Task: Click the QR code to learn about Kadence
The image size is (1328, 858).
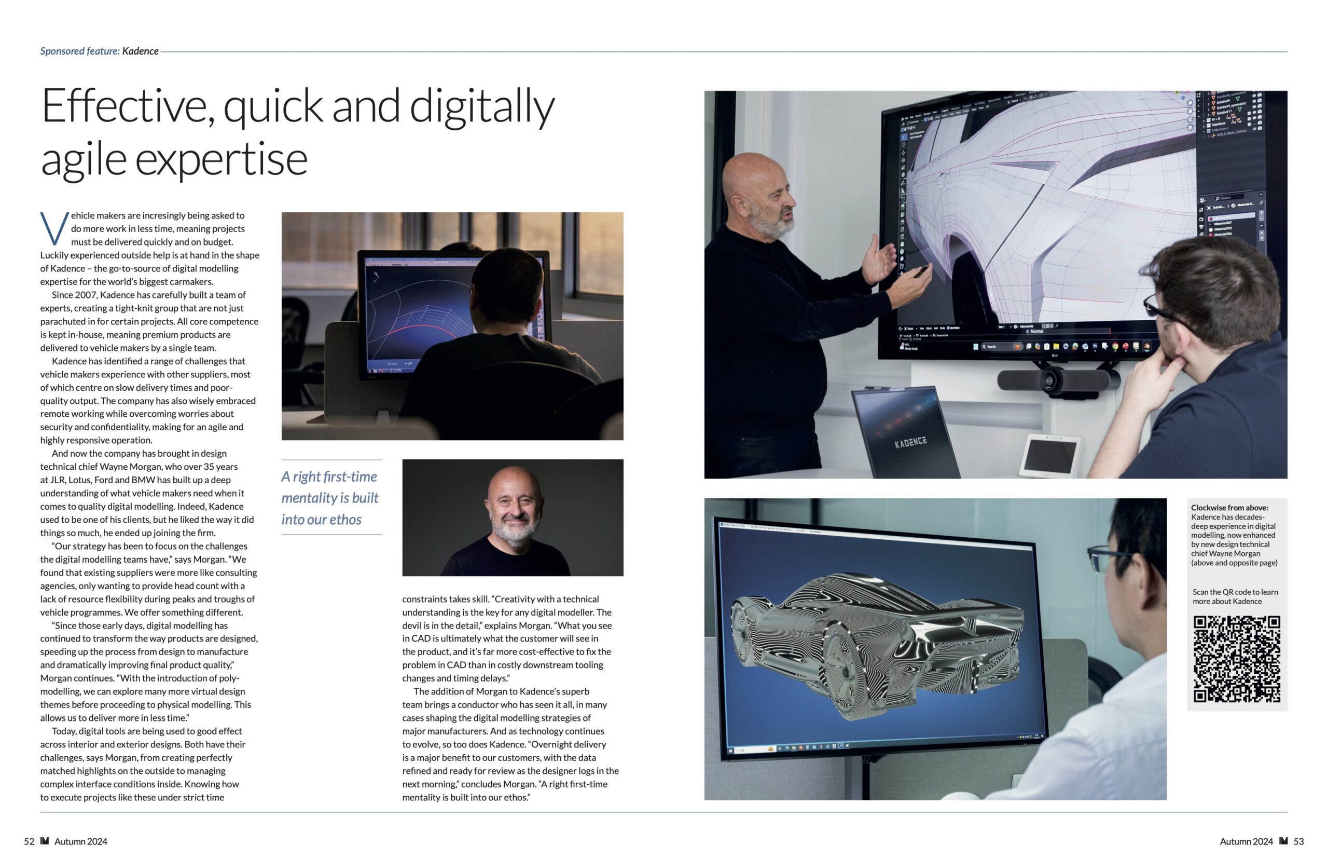Action: 1236,659
